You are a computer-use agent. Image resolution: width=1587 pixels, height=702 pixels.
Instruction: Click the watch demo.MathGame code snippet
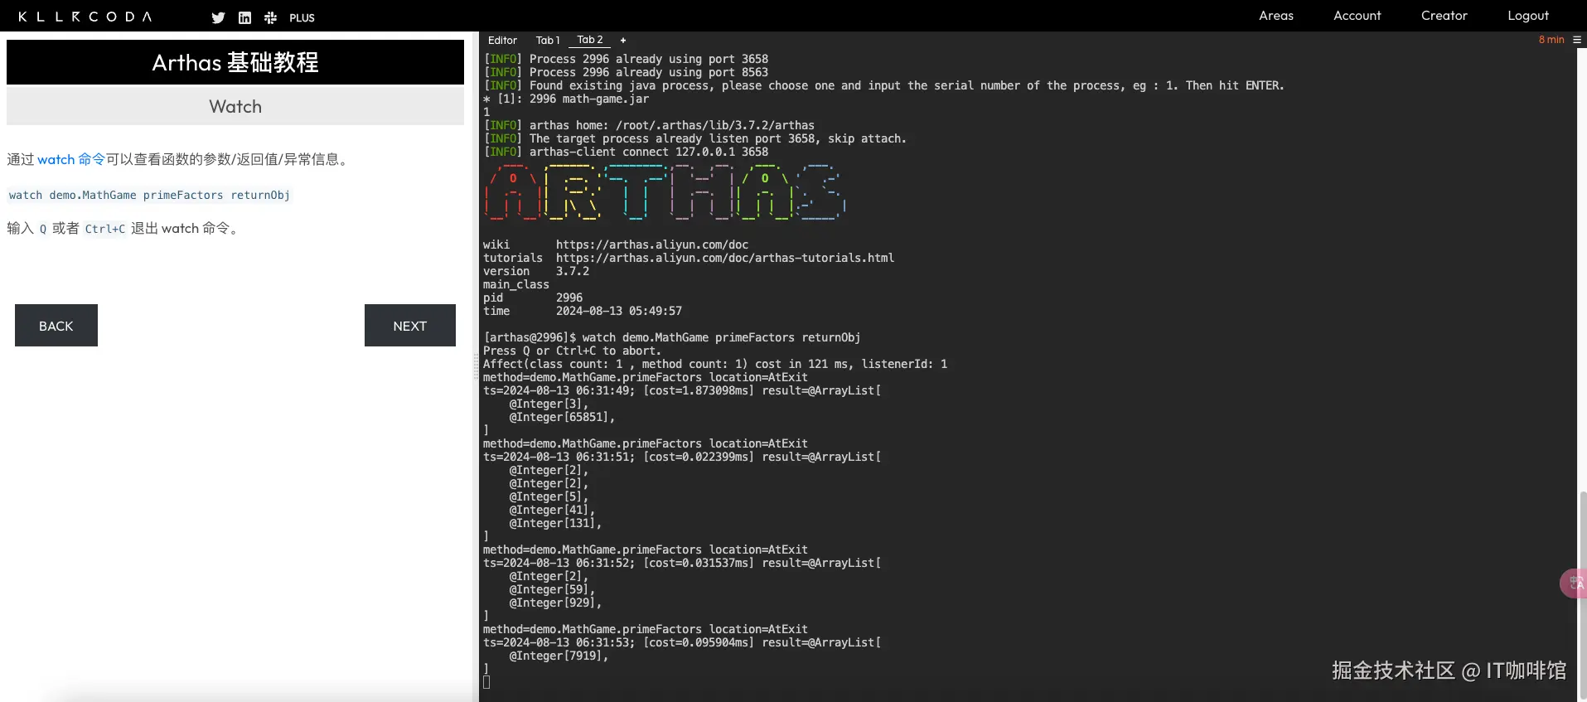tap(149, 195)
